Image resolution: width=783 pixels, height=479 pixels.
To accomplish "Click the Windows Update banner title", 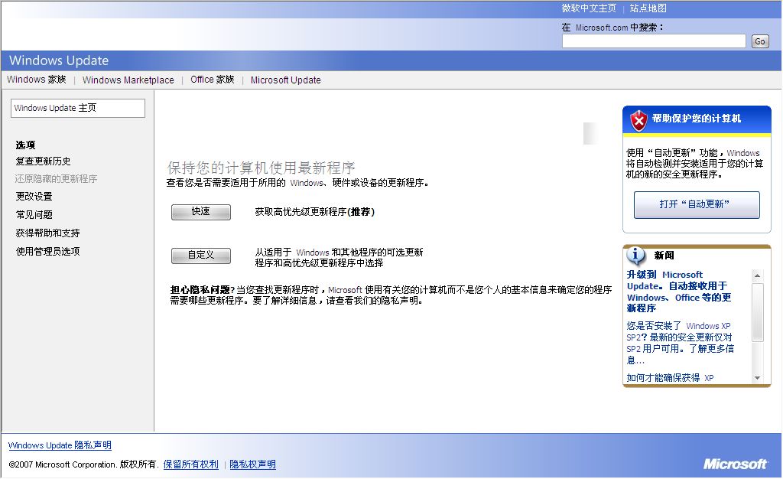I will pos(59,60).
